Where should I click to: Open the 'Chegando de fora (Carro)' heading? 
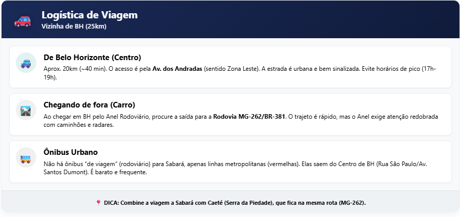[x=89, y=105]
